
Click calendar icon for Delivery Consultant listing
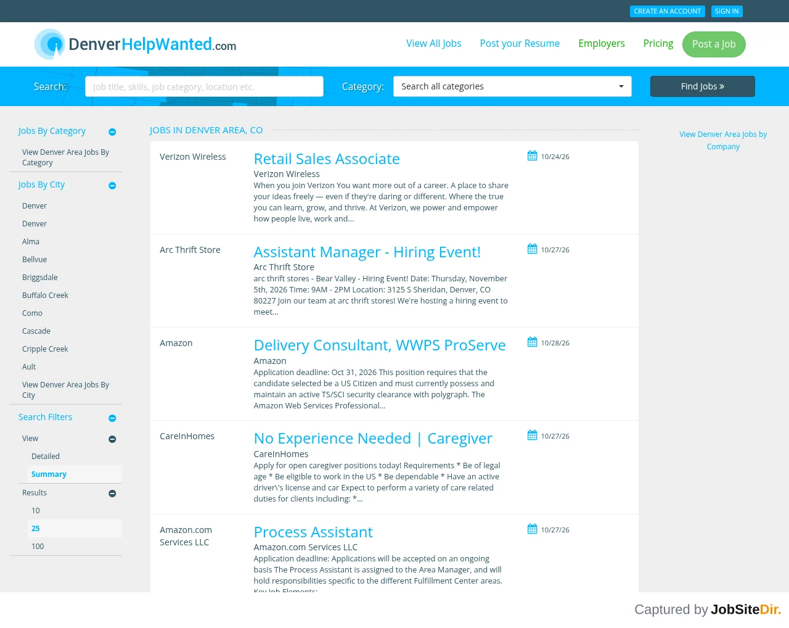pyautogui.click(x=533, y=342)
